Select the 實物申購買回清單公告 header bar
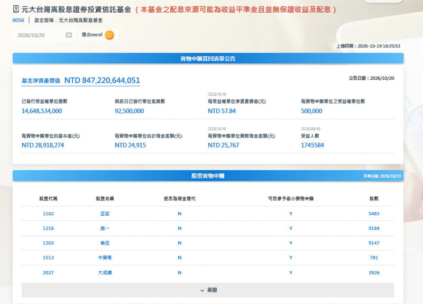 [208, 59]
